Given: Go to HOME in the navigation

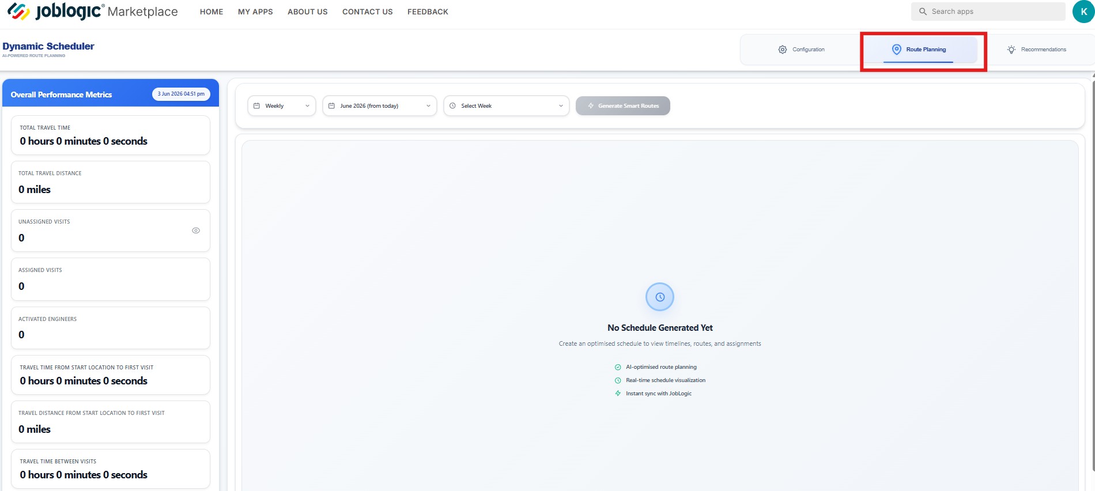Looking at the screenshot, I should 212,12.
